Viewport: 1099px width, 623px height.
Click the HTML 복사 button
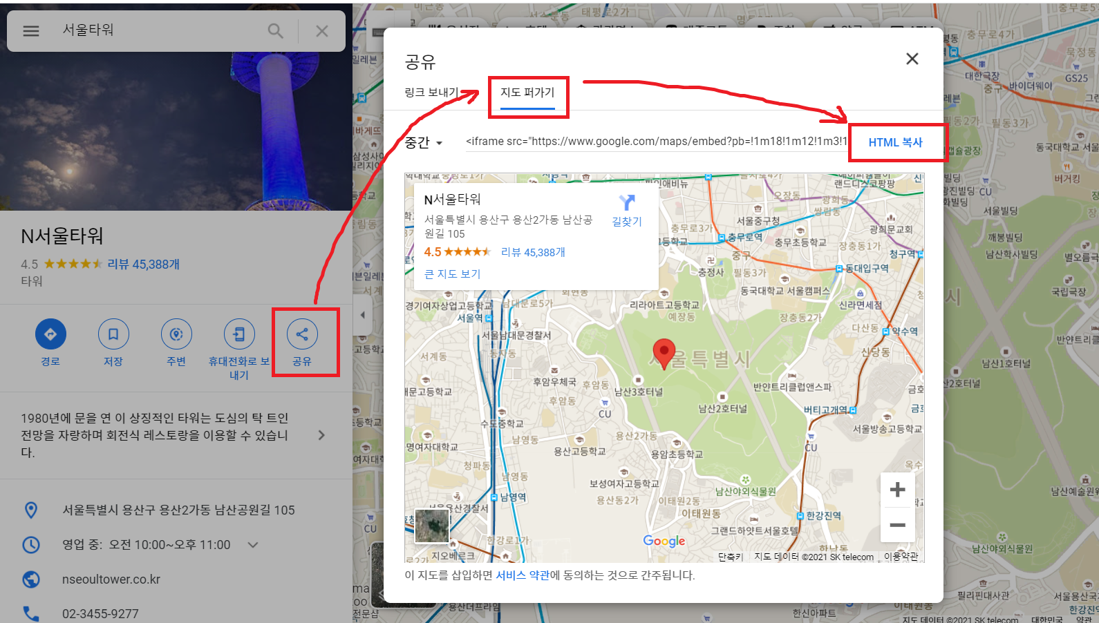tap(895, 142)
